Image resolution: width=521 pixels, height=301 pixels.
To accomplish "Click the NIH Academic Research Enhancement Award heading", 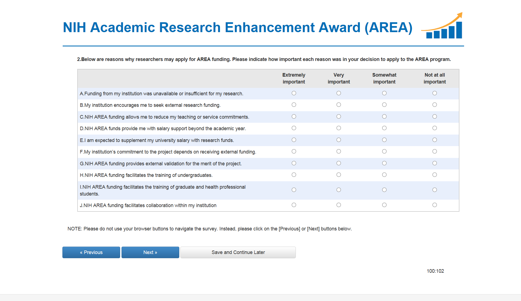I will [238, 27].
